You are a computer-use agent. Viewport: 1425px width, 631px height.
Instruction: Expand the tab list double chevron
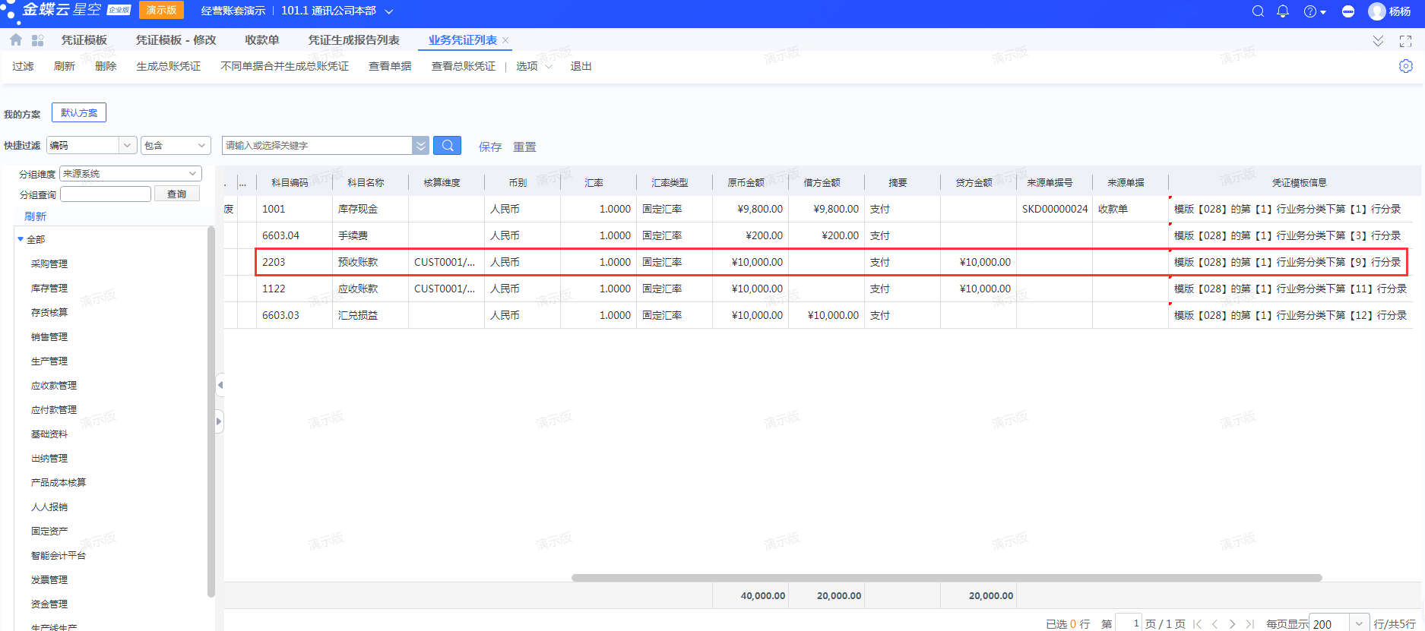[1378, 41]
